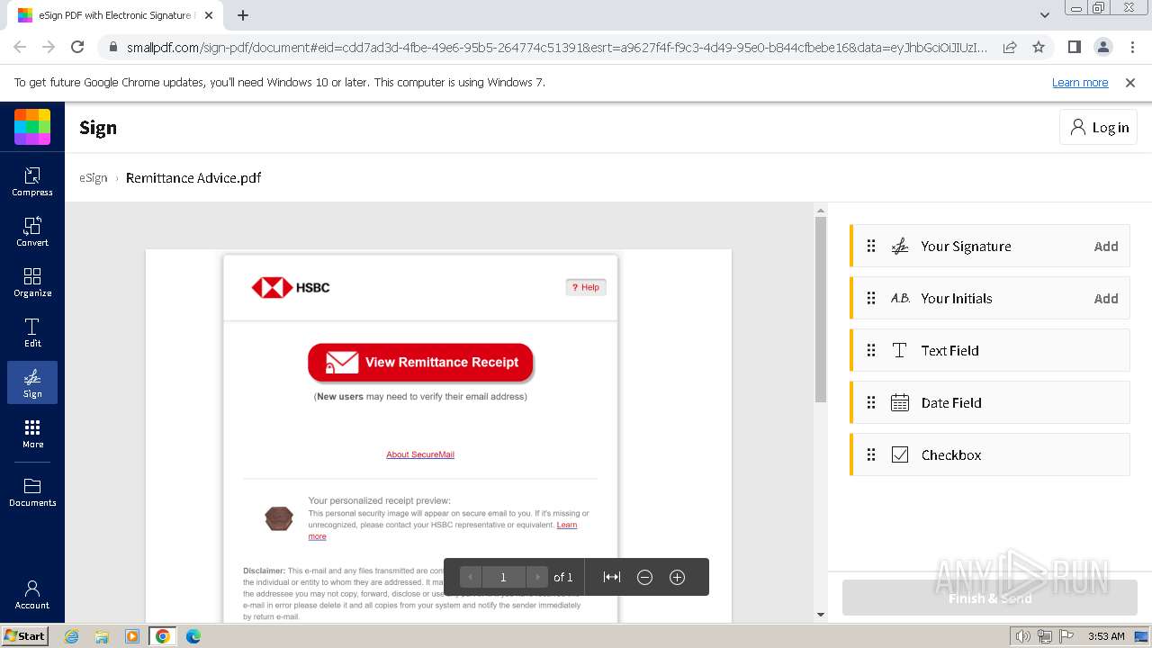Open the Chrome three-dot menu
The width and height of the screenshot is (1152, 648).
pos(1131,47)
